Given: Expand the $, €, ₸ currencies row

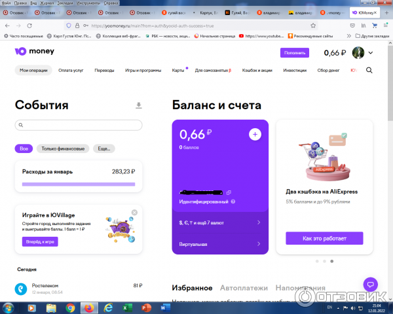Looking at the screenshot, I should tap(220, 222).
